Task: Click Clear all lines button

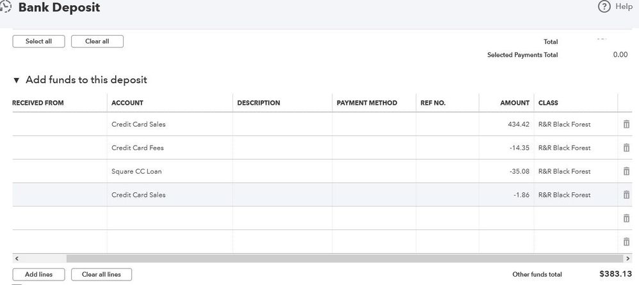Action: (101, 275)
